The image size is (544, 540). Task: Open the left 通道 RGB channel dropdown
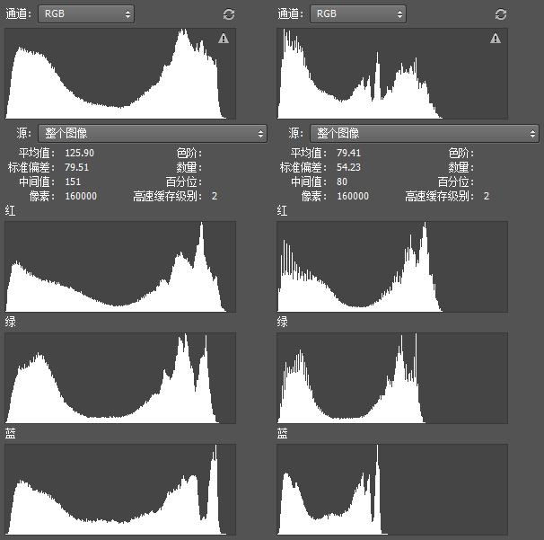86,14
